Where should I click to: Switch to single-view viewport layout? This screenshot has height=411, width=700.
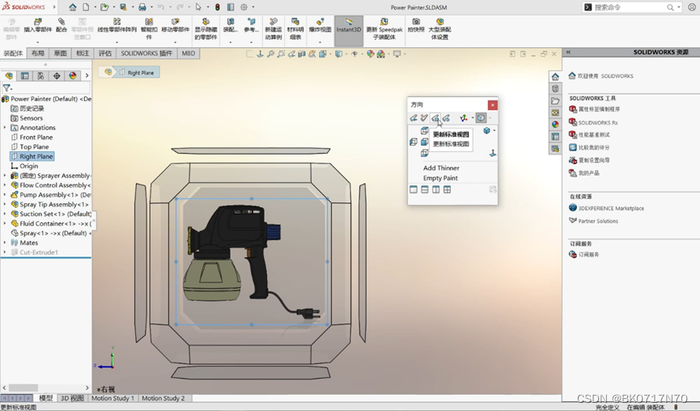coord(414,189)
